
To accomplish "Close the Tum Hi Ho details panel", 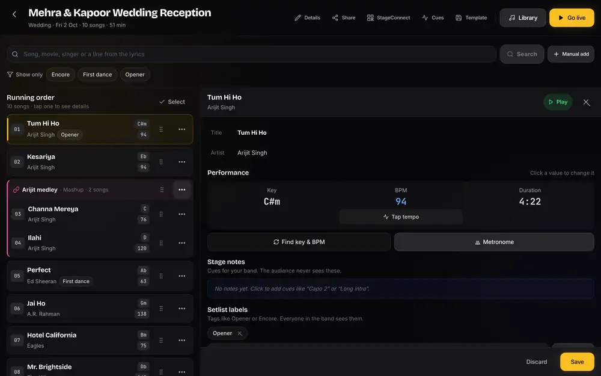I will pos(586,102).
